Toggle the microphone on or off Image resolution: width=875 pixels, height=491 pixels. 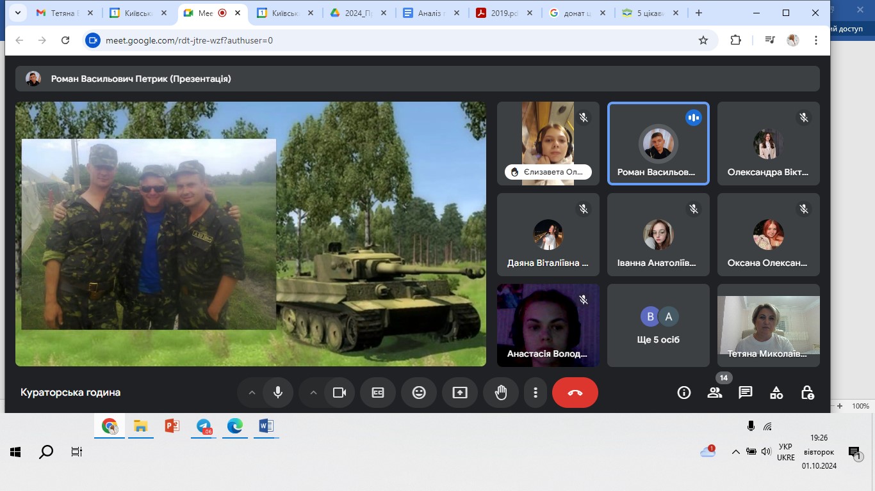pyautogui.click(x=278, y=393)
